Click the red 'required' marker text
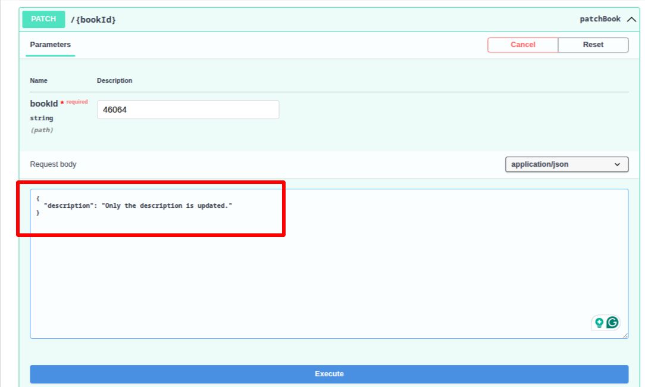 77,102
